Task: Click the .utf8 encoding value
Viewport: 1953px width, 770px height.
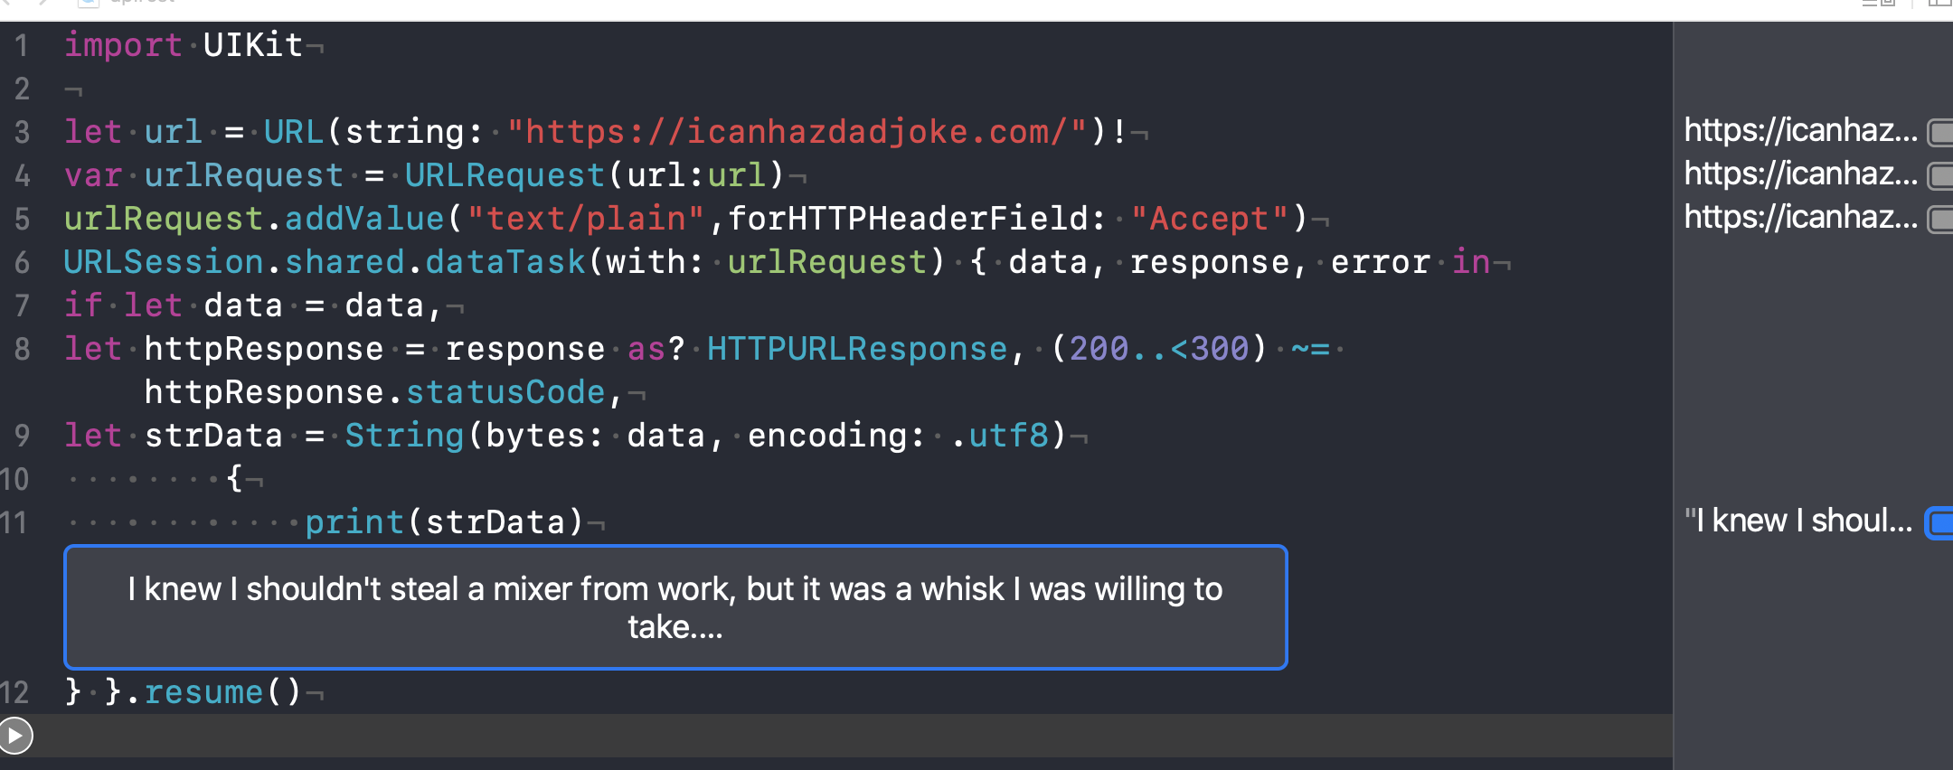Action: [1006, 436]
